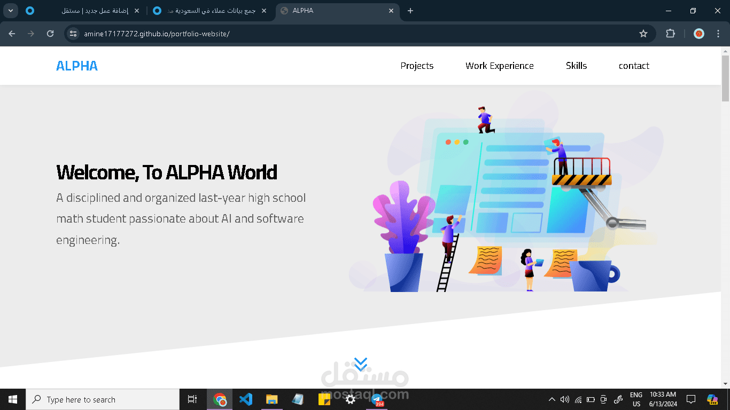Screen dimensions: 730x410
Task: Open the Work Experience menu item
Action: click(499, 66)
